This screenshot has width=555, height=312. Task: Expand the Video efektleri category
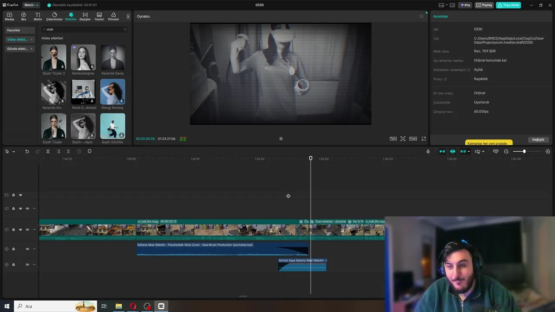pos(20,39)
